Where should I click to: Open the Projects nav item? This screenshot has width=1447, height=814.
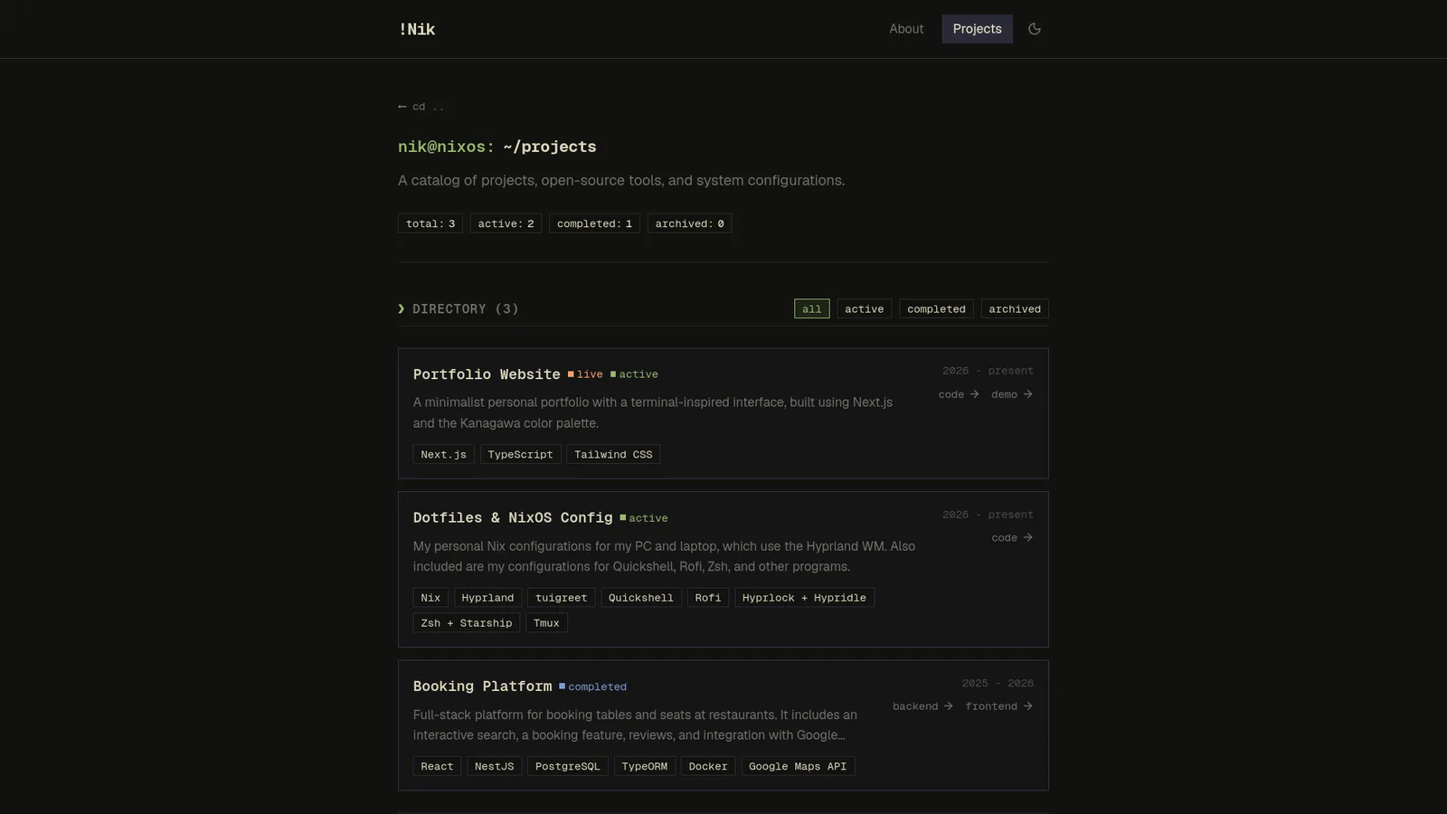(977, 29)
